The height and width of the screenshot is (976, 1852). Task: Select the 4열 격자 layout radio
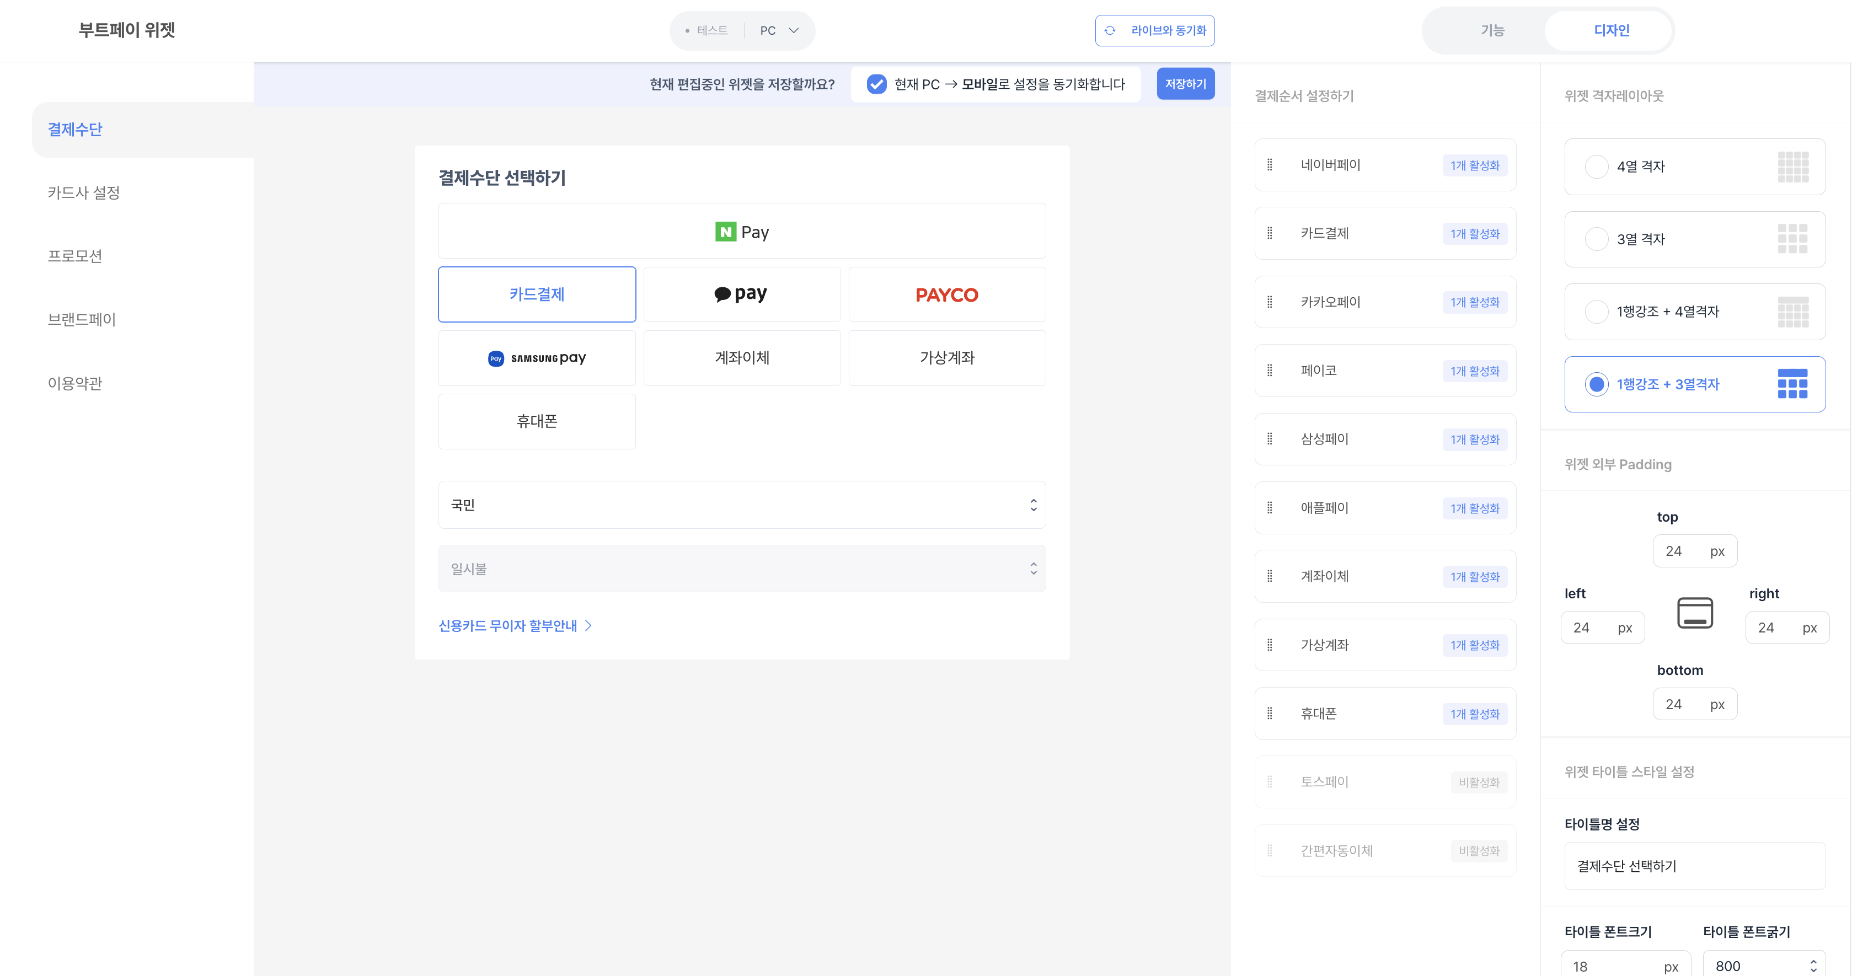[1597, 166]
